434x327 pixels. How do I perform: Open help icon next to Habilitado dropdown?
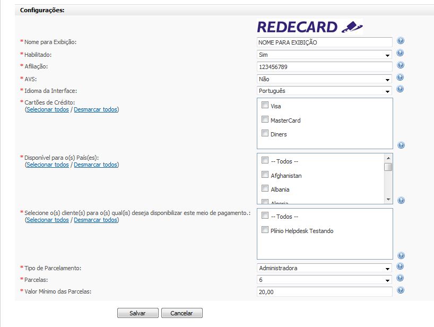pos(400,53)
